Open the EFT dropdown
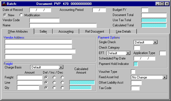Screen dimensions: 171x101 (x=128, y=53)
